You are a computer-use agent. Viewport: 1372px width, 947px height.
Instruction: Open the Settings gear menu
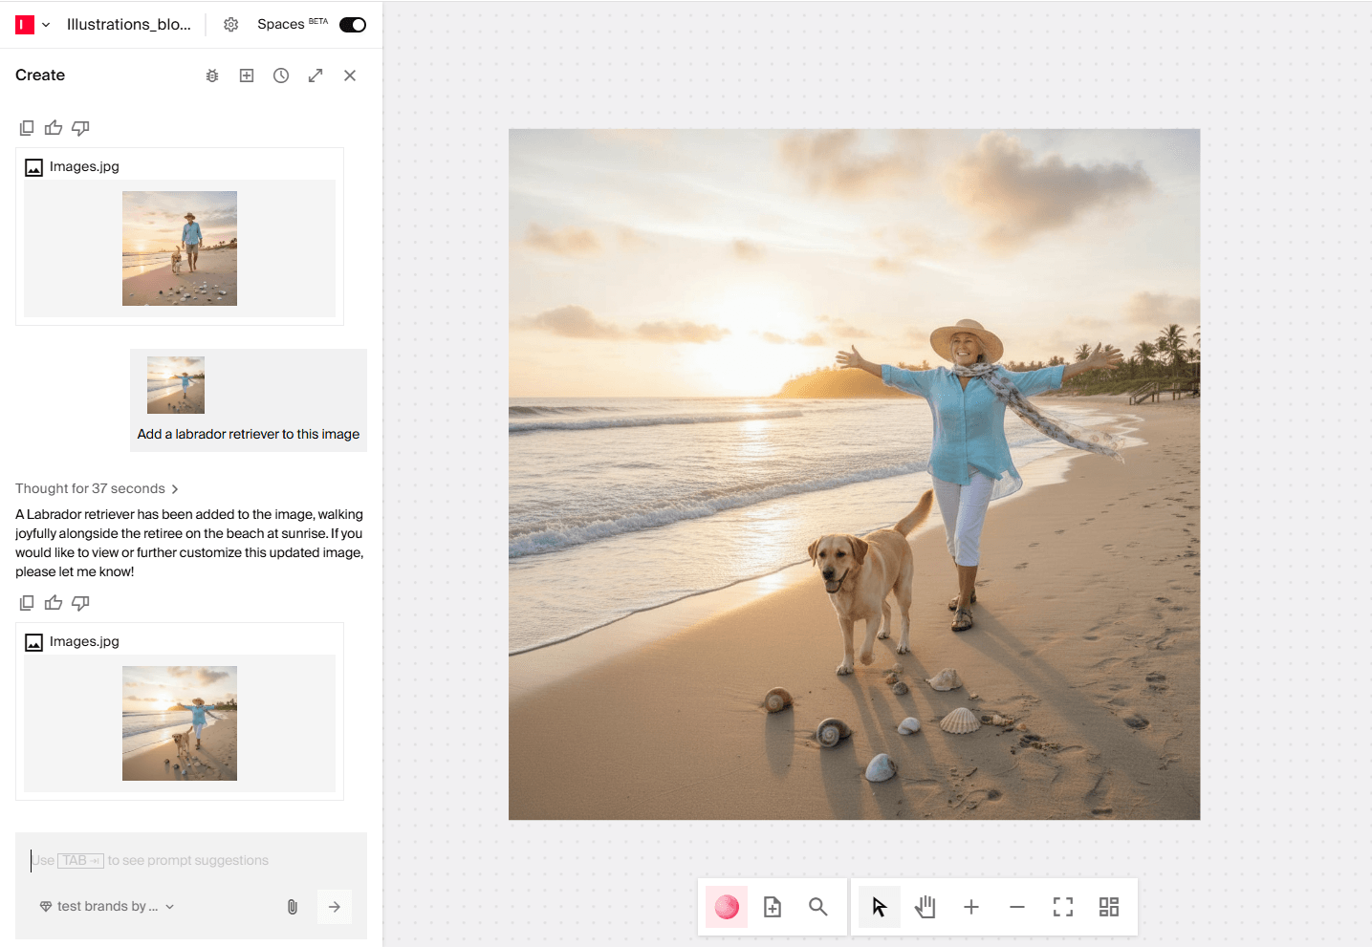point(230,24)
